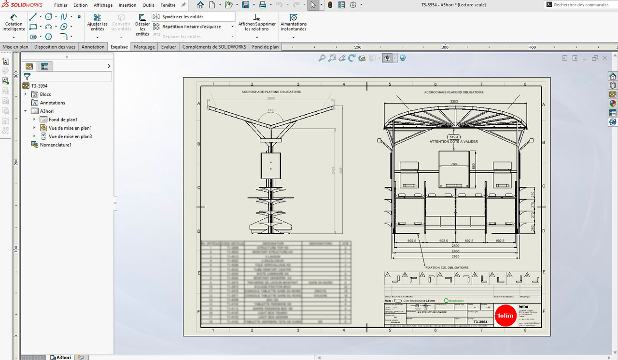Click Répétition linéaire d'esquisse button

(x=191, y=27)
